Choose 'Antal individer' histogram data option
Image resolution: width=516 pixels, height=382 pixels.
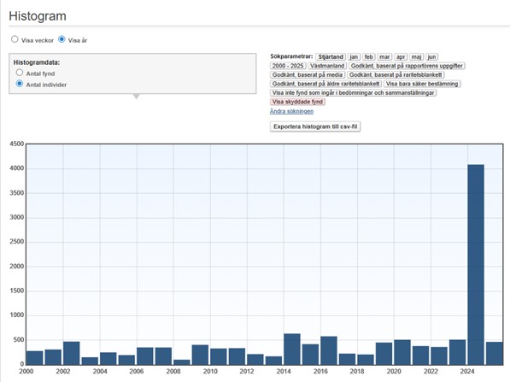click(21, 85)
